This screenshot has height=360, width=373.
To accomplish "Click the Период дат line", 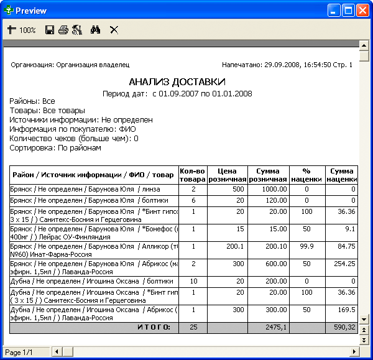I will coord(177,94).
